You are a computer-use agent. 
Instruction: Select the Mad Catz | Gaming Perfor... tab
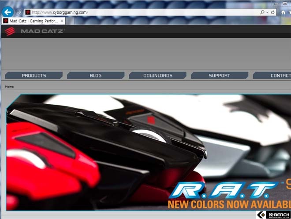coord(34,21)
